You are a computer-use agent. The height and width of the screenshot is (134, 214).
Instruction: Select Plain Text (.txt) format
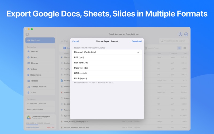[x=107, y=68]
